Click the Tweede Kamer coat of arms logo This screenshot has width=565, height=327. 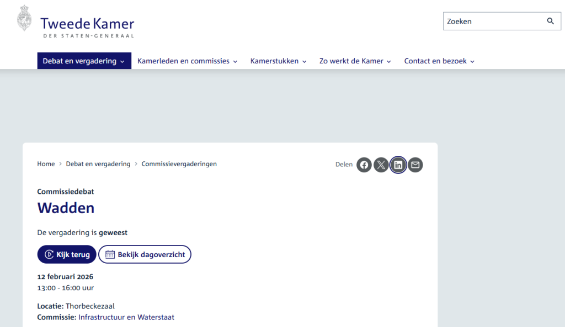pos(24,18)
